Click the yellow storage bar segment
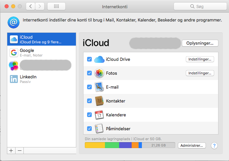This screenshot has height=161, width=229. 95,145
